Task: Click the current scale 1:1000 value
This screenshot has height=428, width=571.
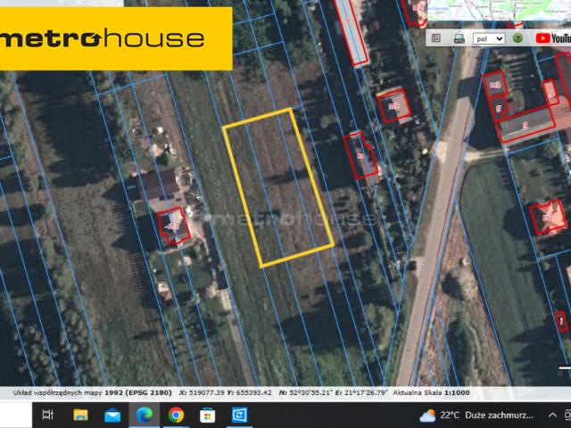Action: coord(453,392)
